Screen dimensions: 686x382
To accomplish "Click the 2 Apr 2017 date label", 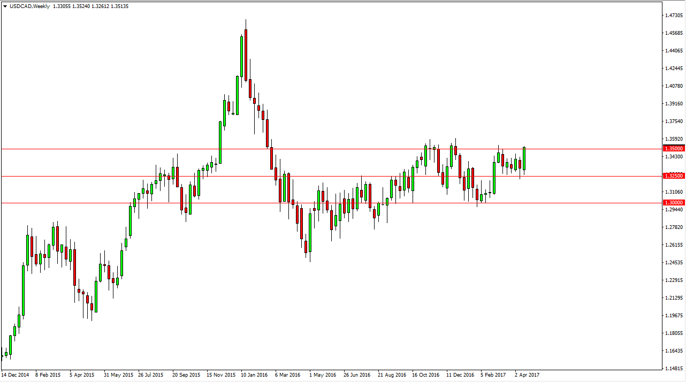I will point(527,375).
